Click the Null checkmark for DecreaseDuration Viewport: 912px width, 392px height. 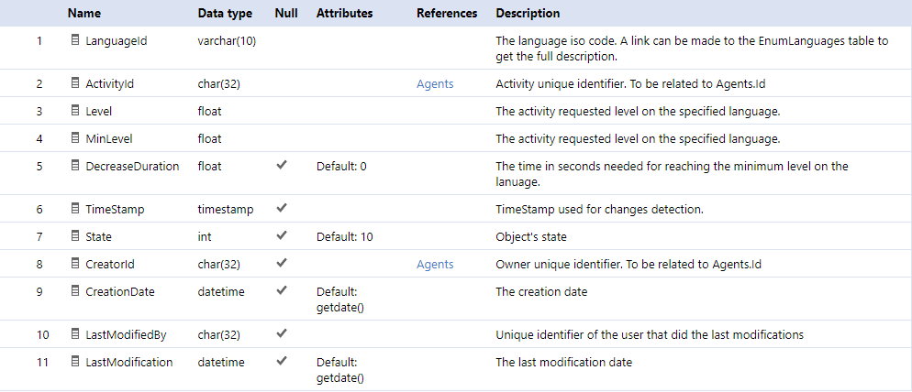[x=282, y=166]
